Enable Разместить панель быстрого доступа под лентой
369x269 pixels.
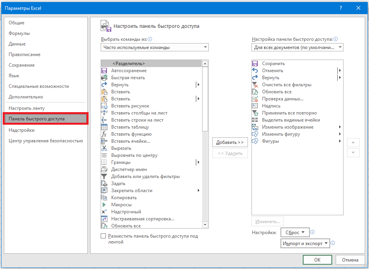[103, 236]
